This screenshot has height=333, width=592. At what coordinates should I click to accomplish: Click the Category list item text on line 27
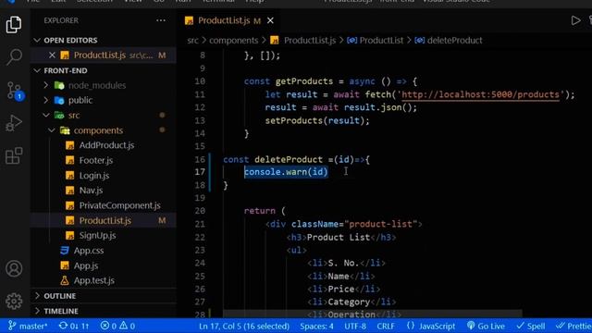pos(349,302)
